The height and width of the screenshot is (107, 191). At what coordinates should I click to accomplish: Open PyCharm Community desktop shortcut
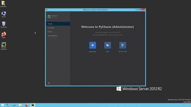click(x=4, y=46)
